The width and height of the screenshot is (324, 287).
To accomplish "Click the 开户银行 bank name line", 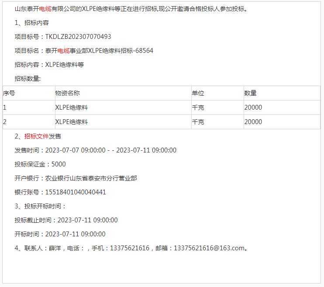I will [x=76, y=178].
